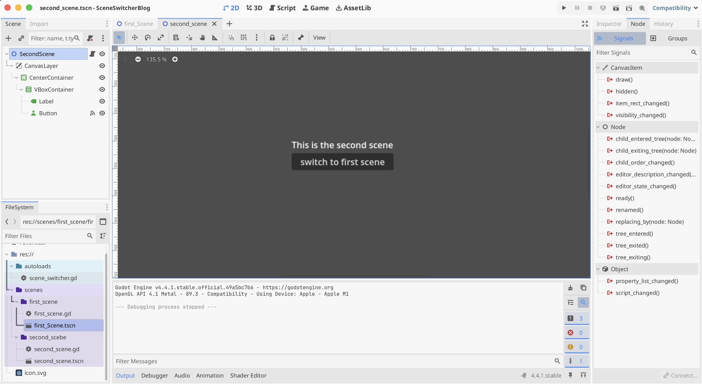The image size is (702, 384).
Task: Click the lock selected node icon
Action: pos(272,37)
